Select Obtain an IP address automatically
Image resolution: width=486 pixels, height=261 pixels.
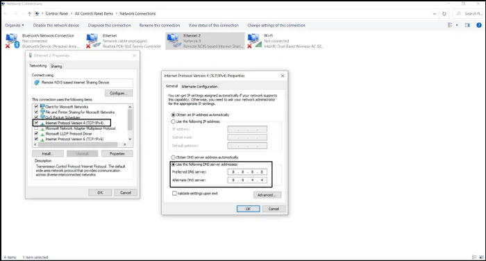pos(174,115)
